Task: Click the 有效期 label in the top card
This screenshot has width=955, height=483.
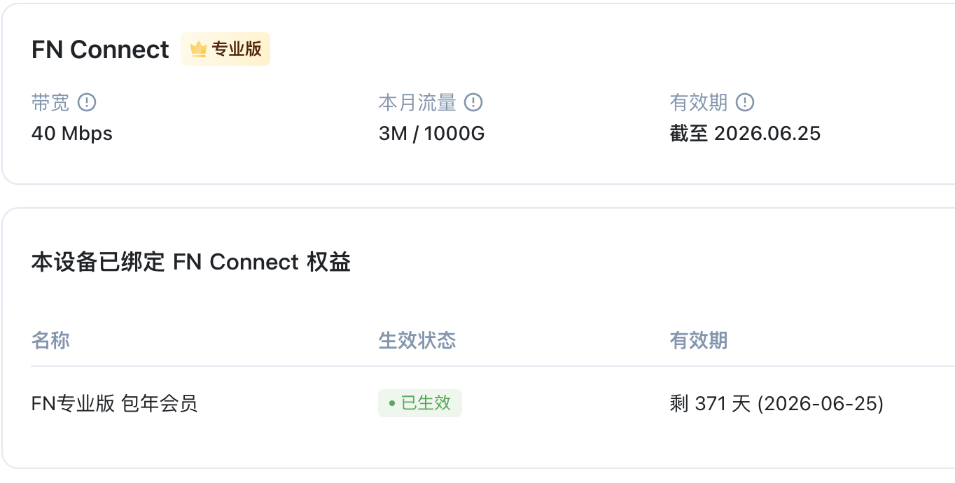Action: click(x=699, y=103)
